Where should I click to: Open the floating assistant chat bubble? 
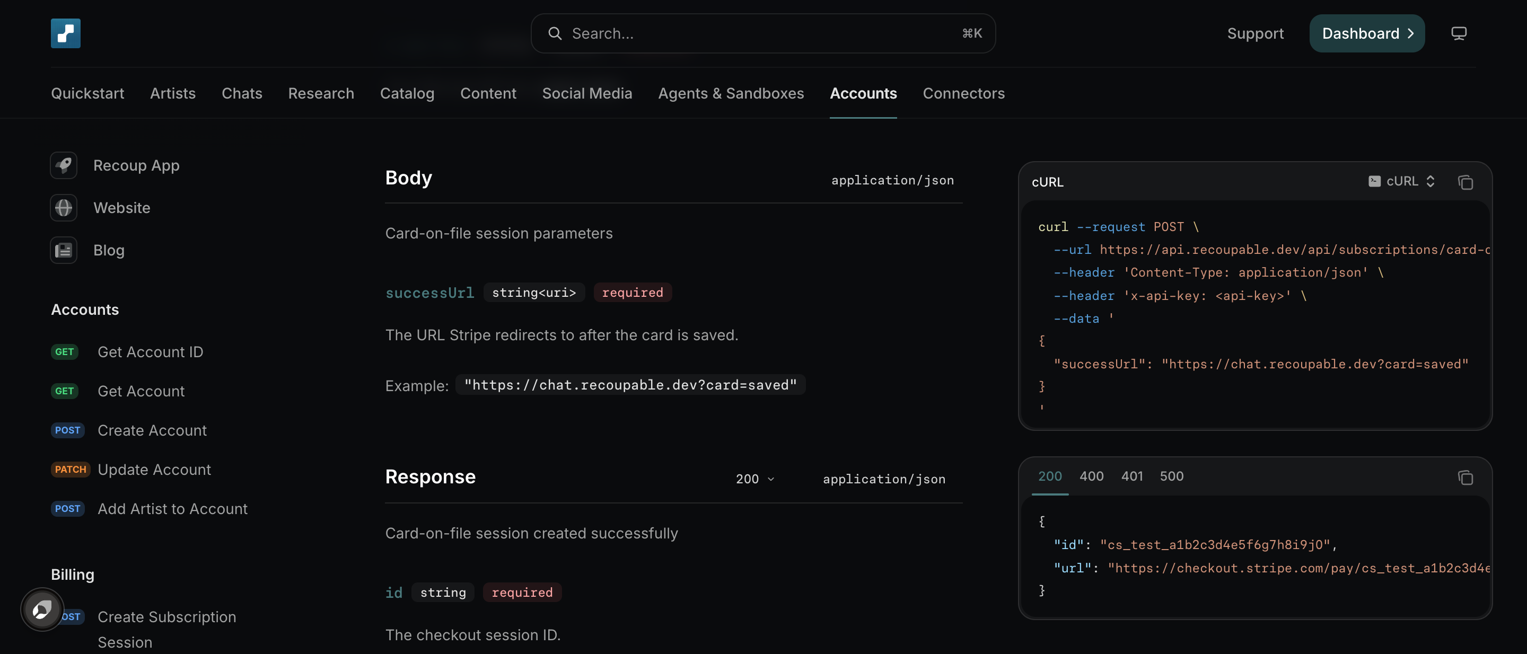tap(42, 609)
